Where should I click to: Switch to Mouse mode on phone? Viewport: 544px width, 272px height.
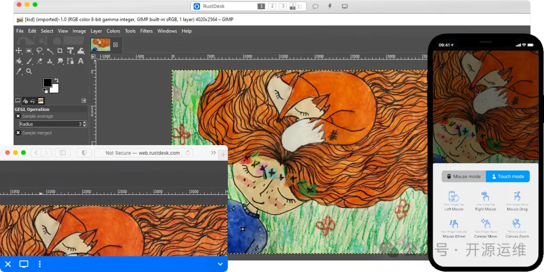463,176
